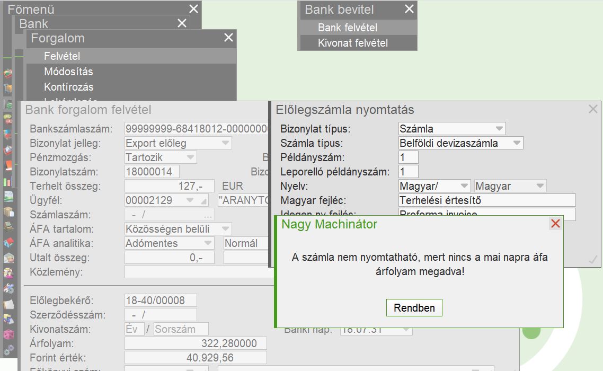This screenshot has width=603, height=371.
Task: Click the Előlegbekérő field 18-40/00008
Action: [161, 301]
